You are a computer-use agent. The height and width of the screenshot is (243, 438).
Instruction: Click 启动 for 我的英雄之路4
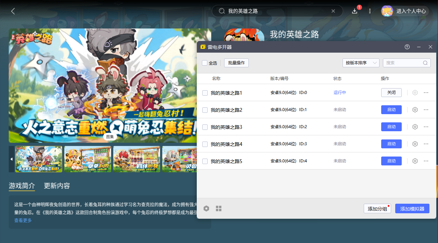(391, 144)
